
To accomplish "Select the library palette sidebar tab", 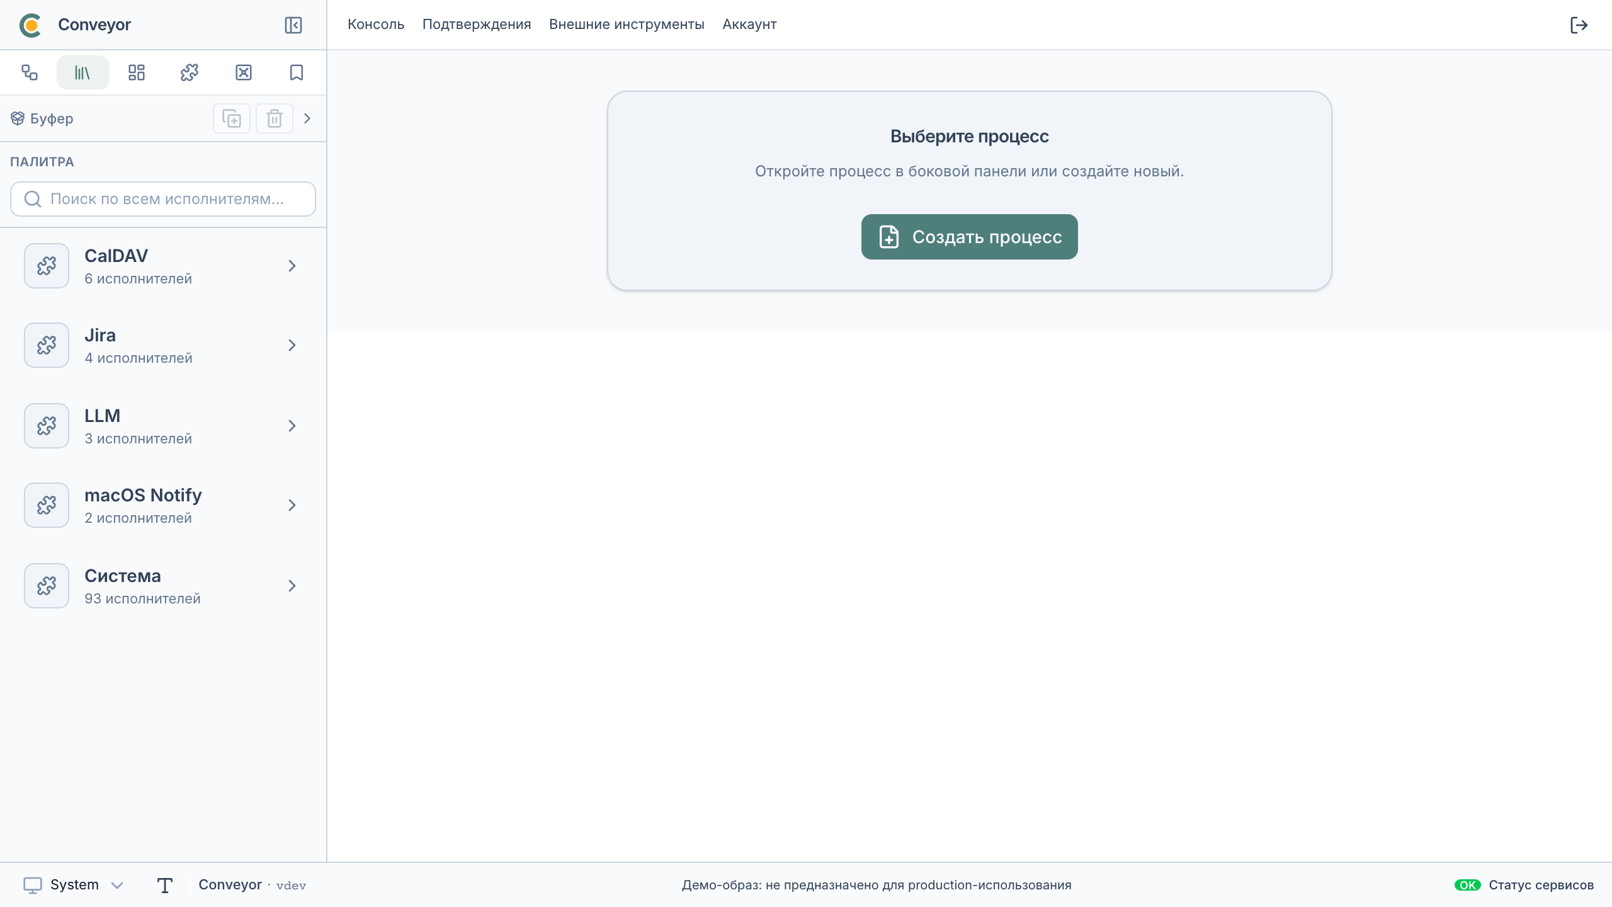I will pos(82,72).
